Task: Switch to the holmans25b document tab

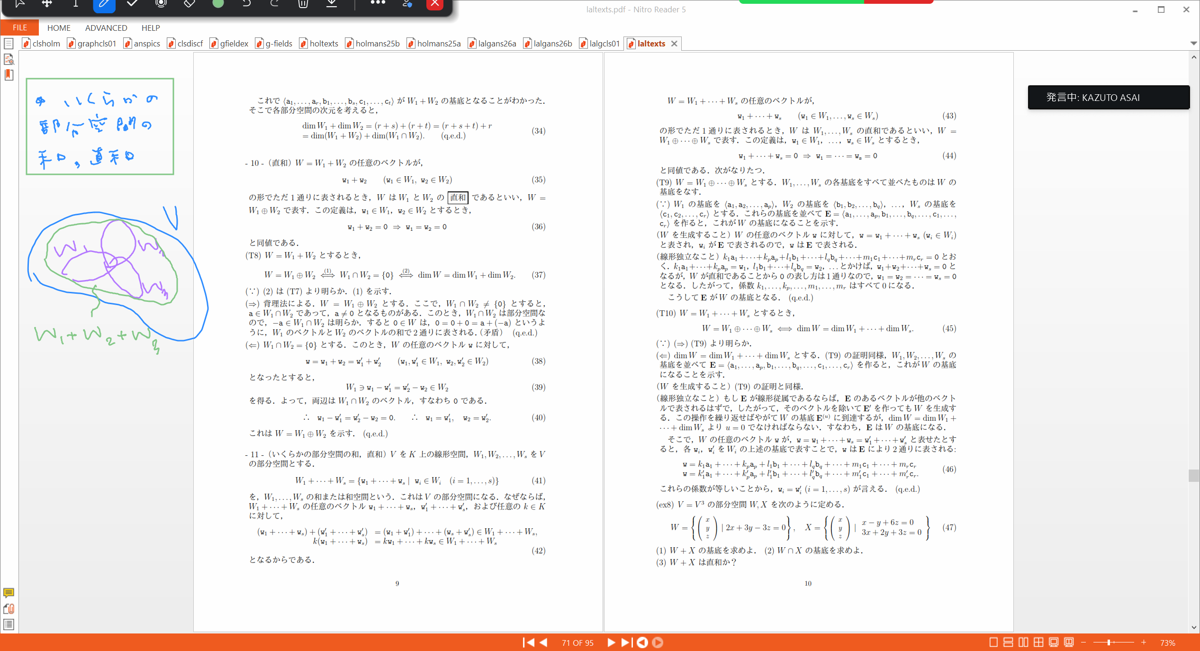Action: 373,44
